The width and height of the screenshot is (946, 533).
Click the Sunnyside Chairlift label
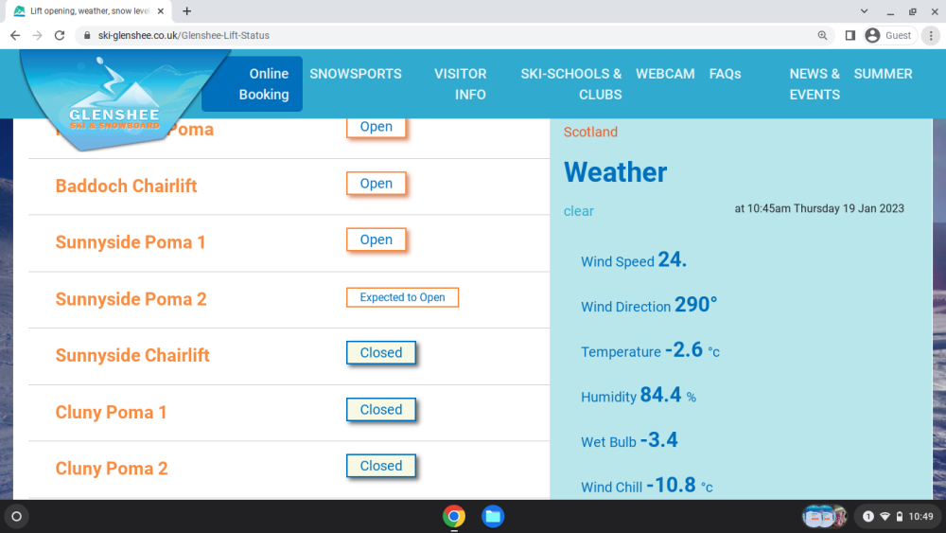pyautogui.click(x=132, y=355)
